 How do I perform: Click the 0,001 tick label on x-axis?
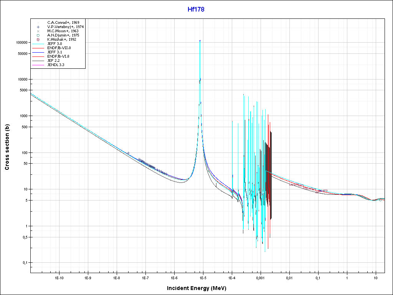260,277
